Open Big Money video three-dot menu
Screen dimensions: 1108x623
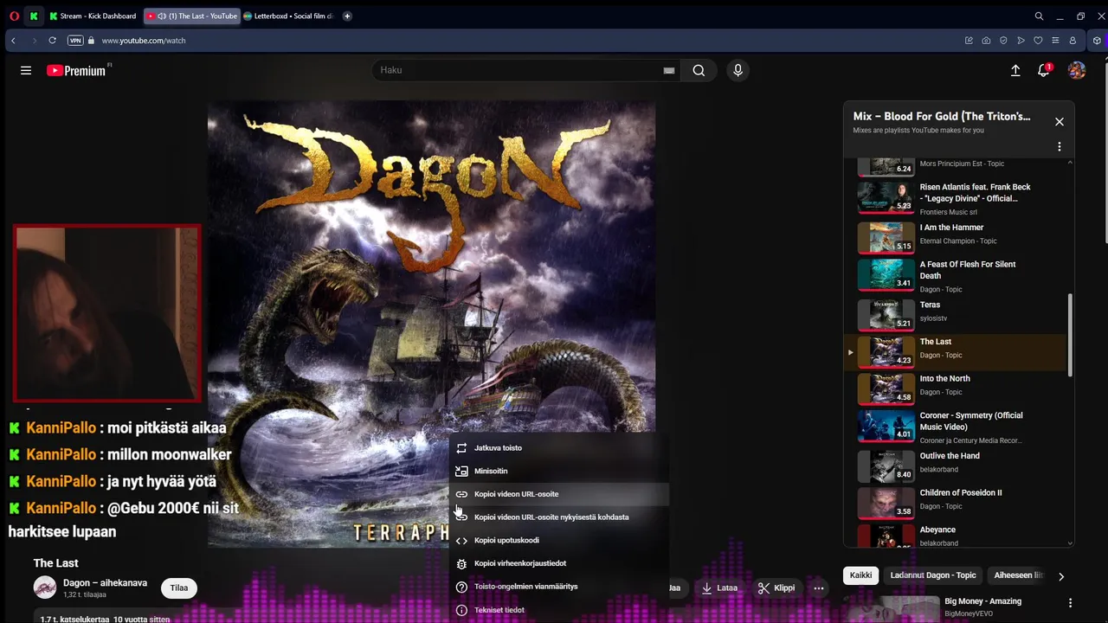click(1070, 602)
